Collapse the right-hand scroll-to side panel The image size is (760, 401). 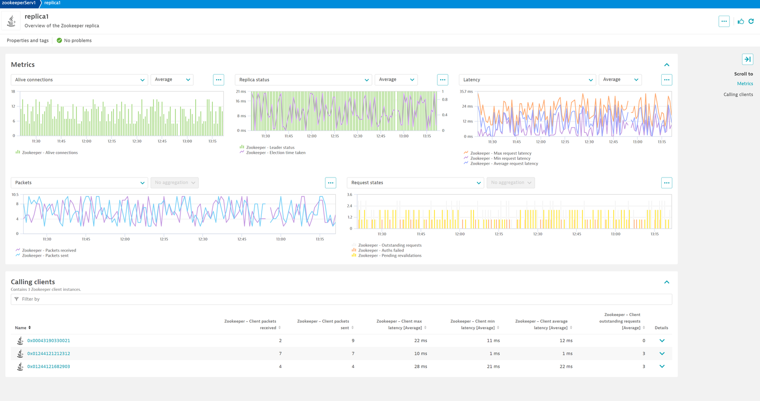[747, 59]
